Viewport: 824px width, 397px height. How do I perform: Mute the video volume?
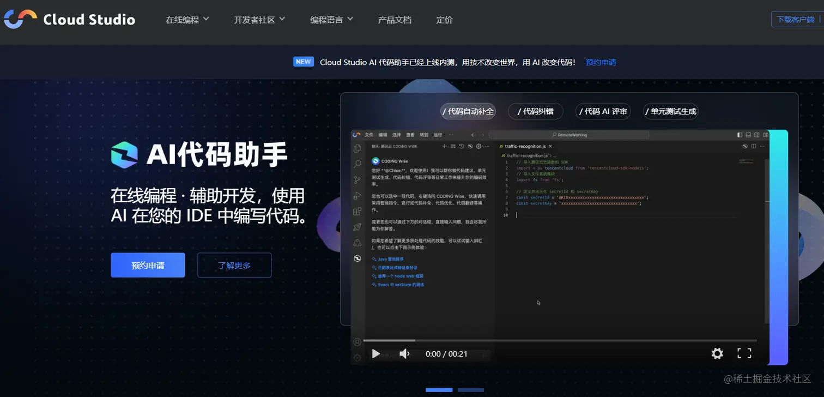[x=404, y=354]
